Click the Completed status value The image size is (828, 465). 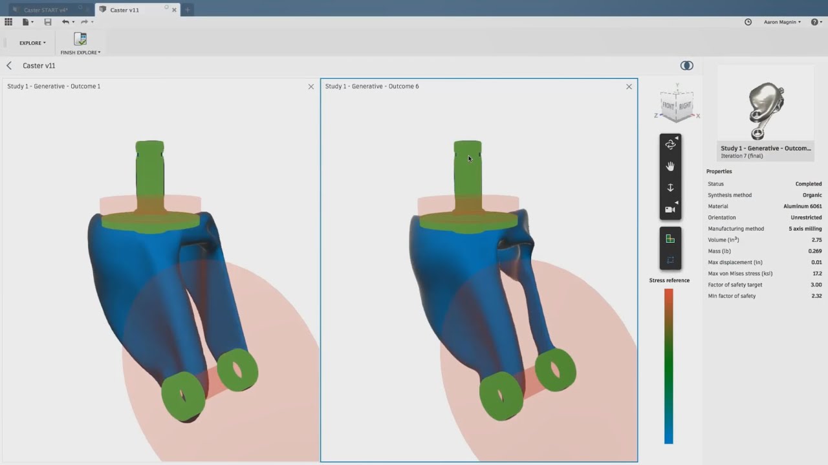(809, 184)
